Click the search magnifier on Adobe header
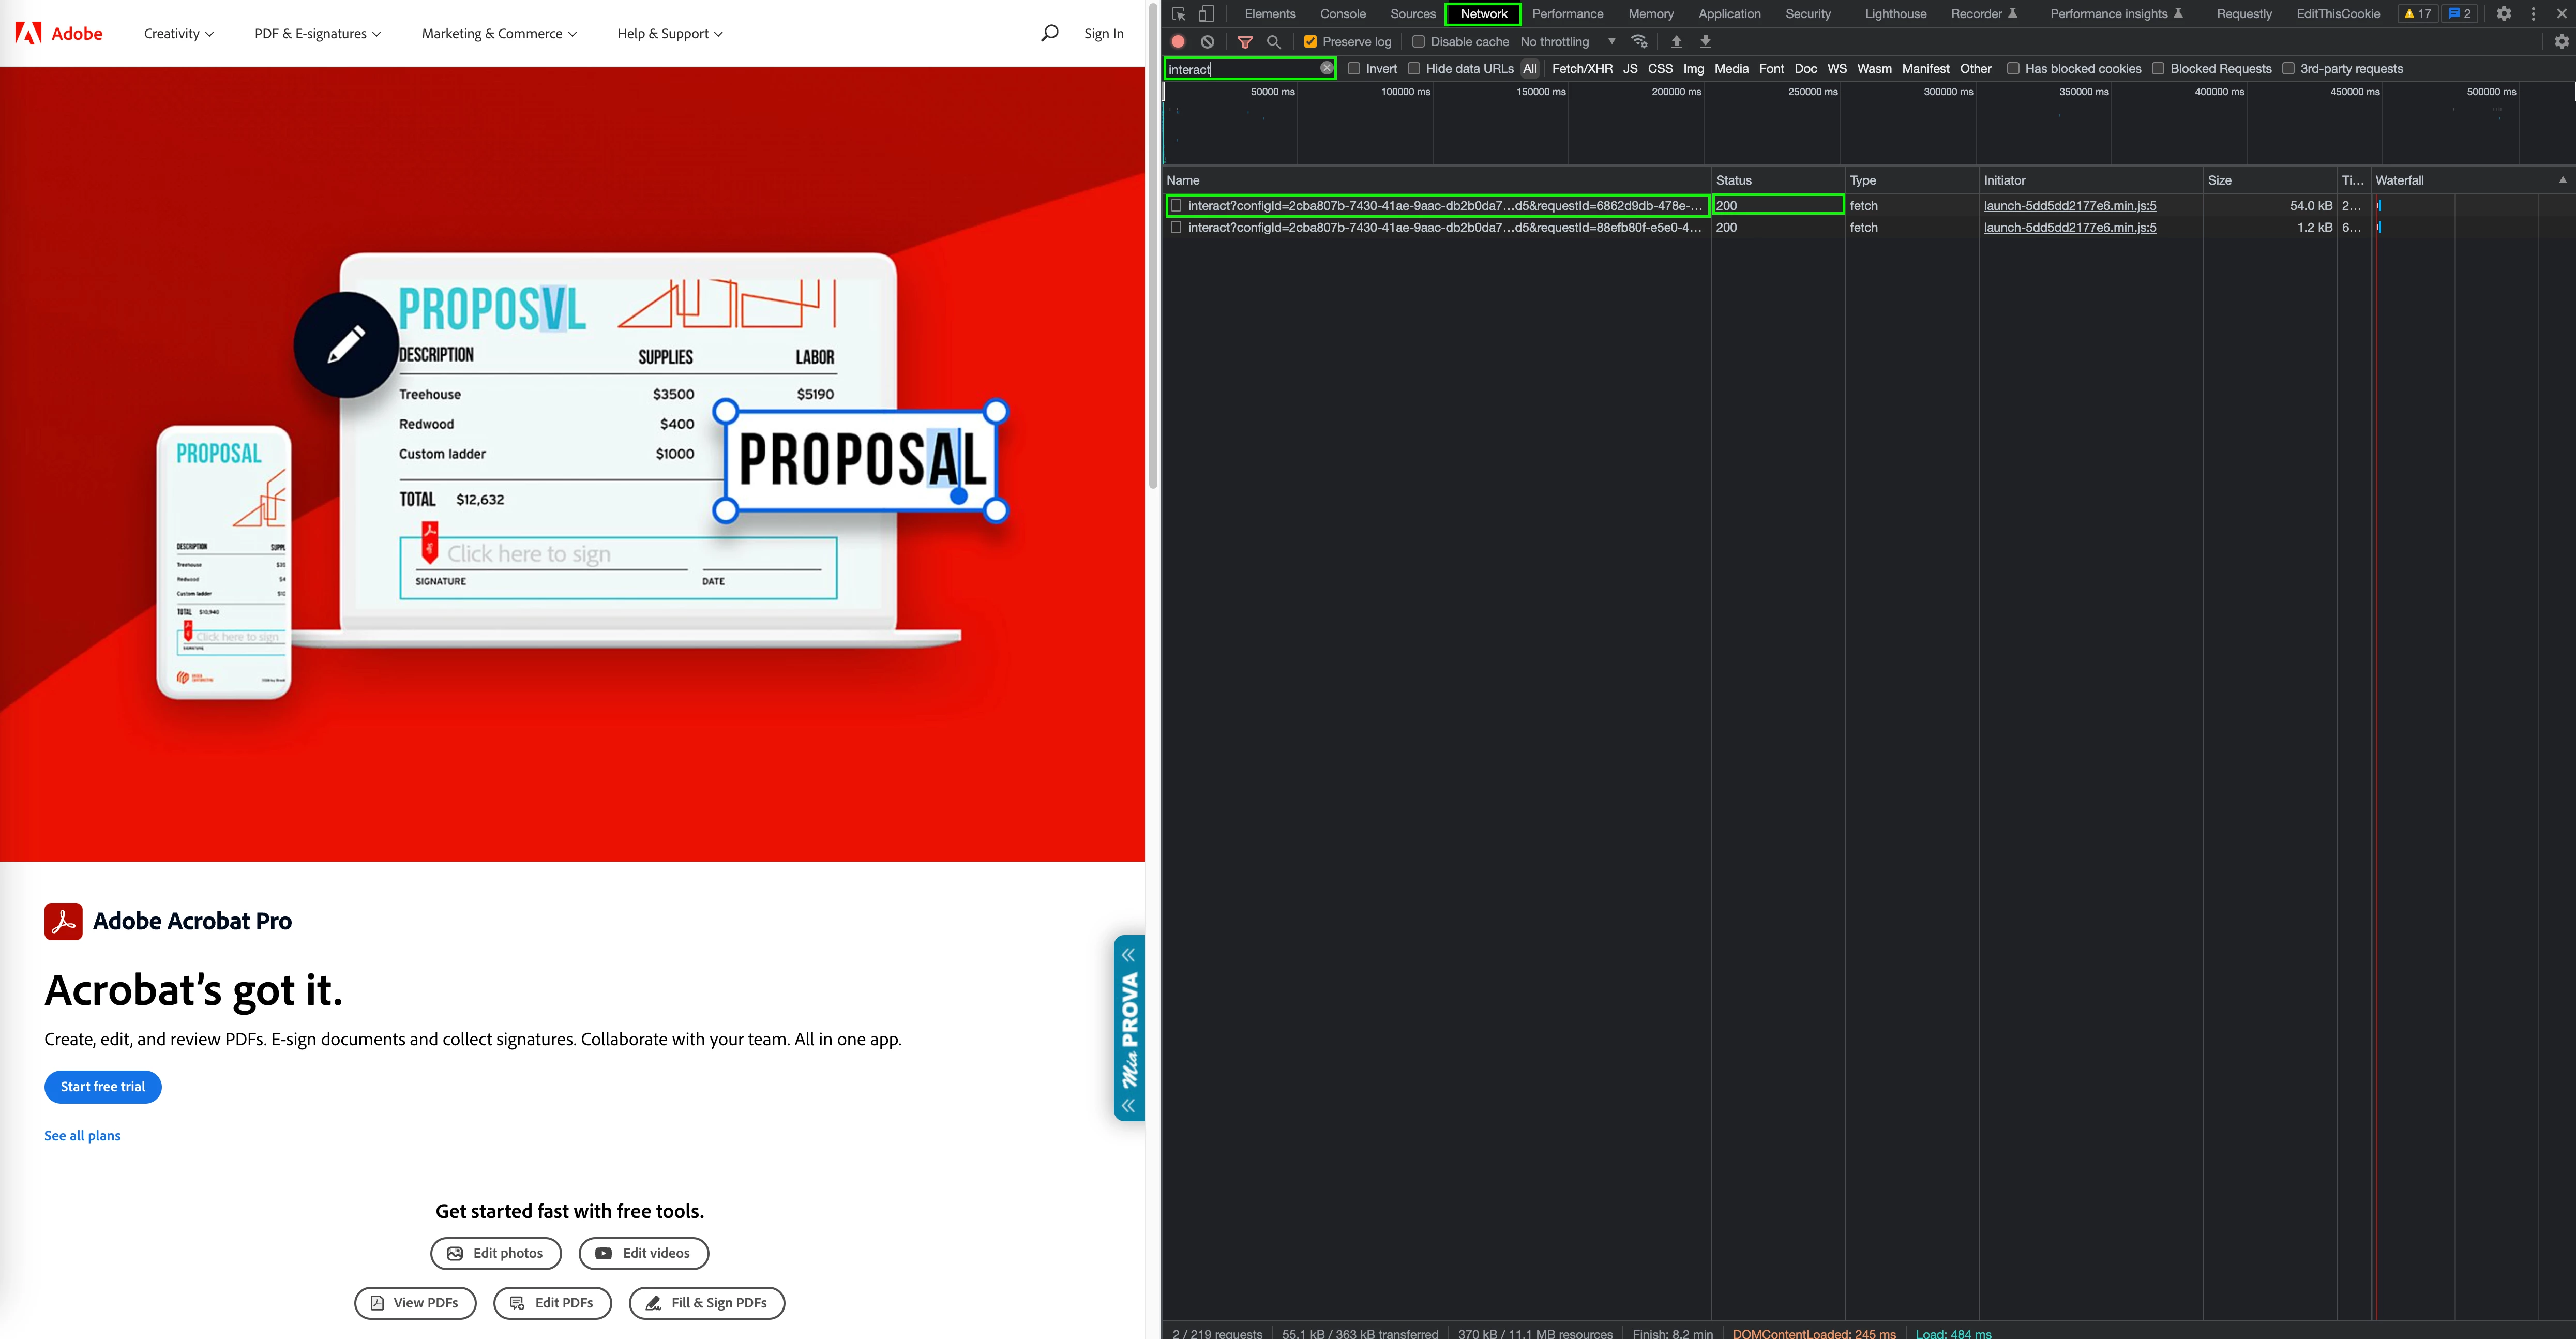The image size is (2576, 1339). (1049, 33)
